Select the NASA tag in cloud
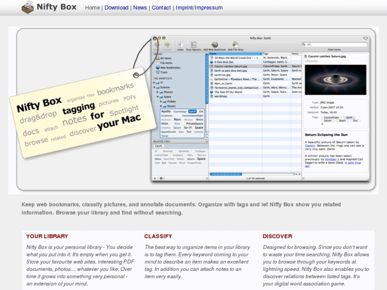Viewport: 387px width, 290px height. 164,123
